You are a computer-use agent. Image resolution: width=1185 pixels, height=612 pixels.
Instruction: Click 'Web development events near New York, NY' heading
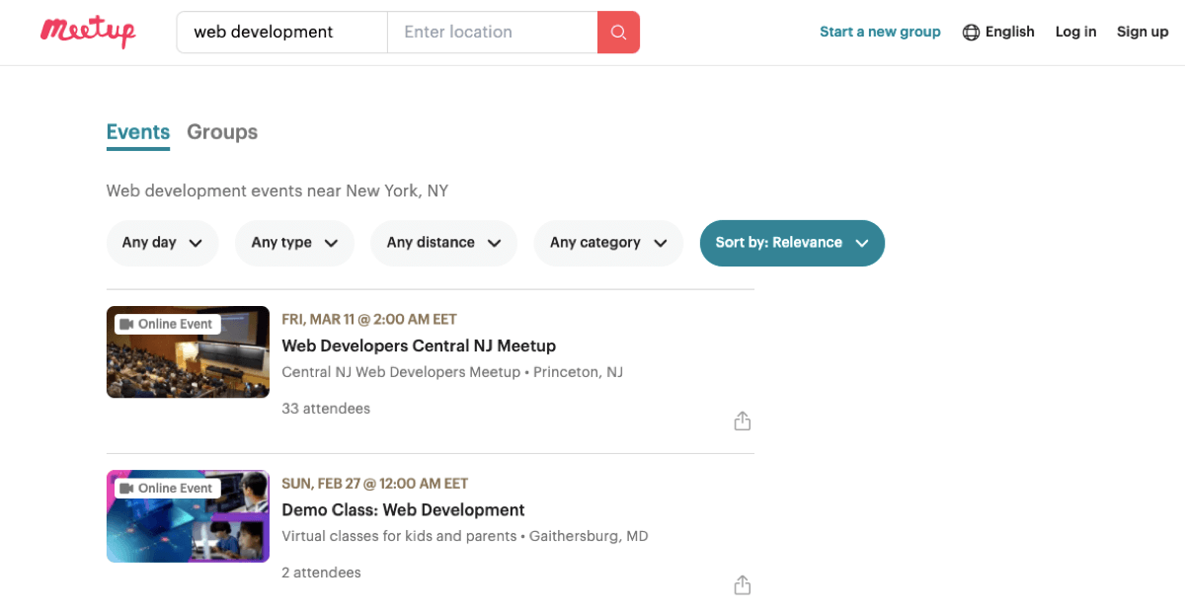[277, 191]
